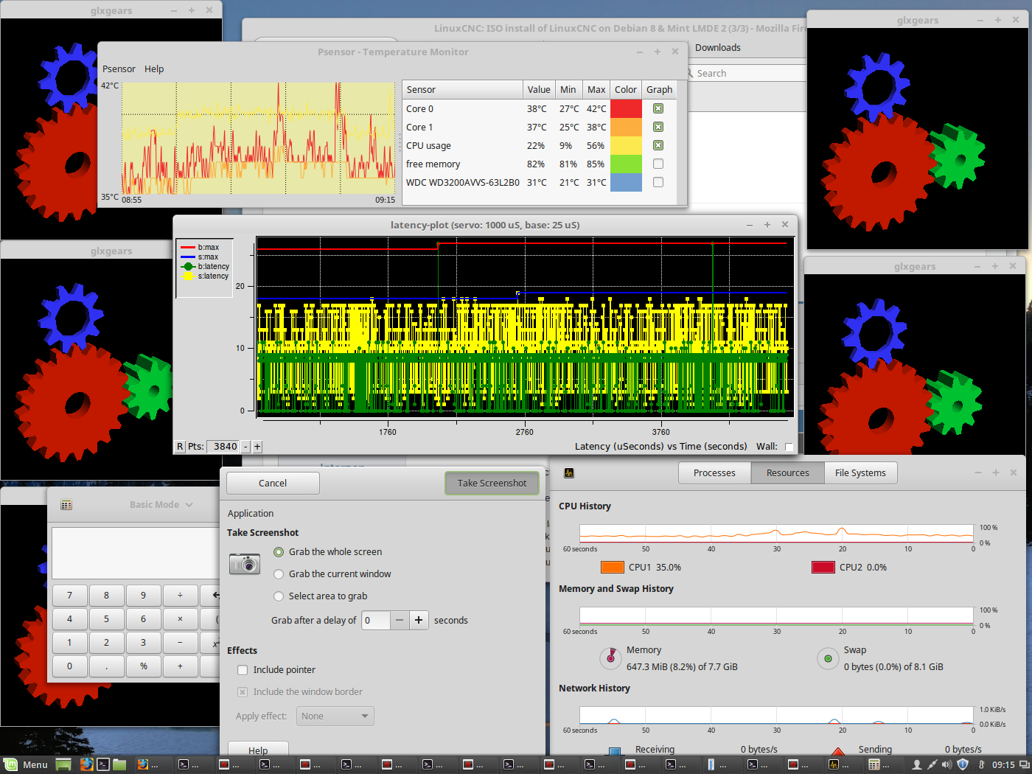Click the Firefox Search input field
This screenshot has height=774, width=1032.
pos(748,74)
